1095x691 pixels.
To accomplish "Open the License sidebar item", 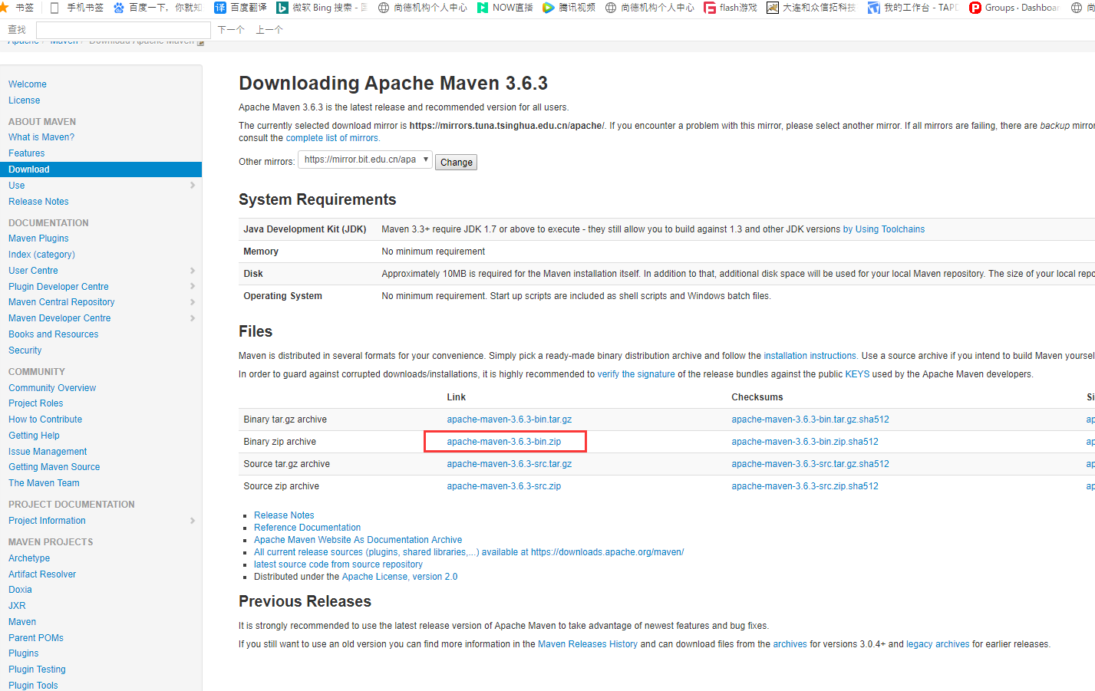I will pyautogui.click(x=25, y=100).
